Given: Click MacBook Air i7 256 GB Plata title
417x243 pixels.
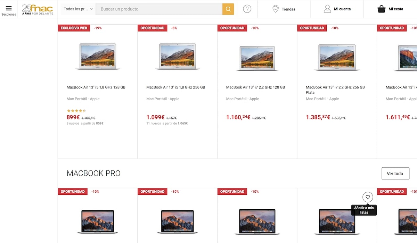Looking at the screenshot, I should click(x=335, y=90).
